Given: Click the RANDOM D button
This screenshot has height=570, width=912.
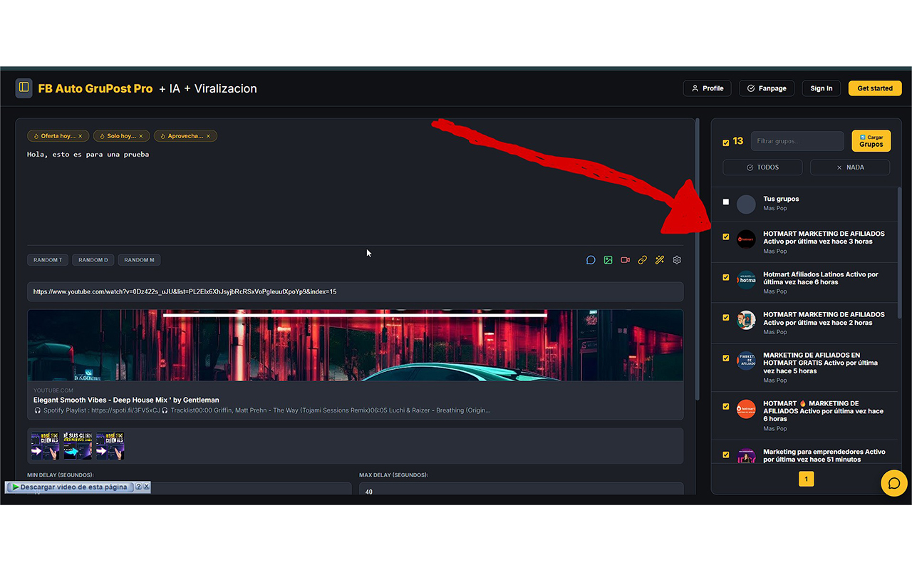Looking at the screenshot, I should 93,260.
